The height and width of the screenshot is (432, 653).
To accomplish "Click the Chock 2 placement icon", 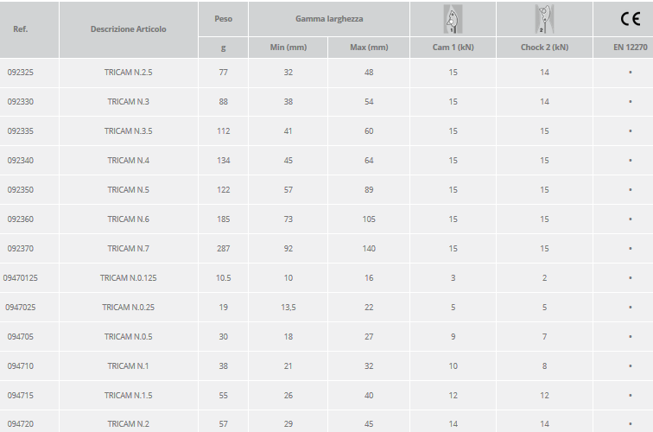I will pos(544,18).
